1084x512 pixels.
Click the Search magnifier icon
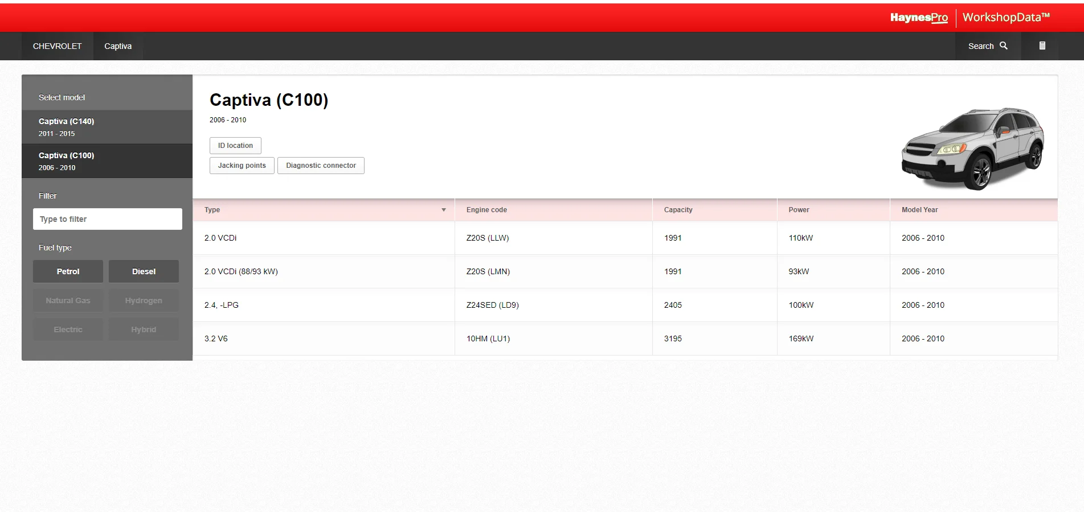click(1004, 46)
